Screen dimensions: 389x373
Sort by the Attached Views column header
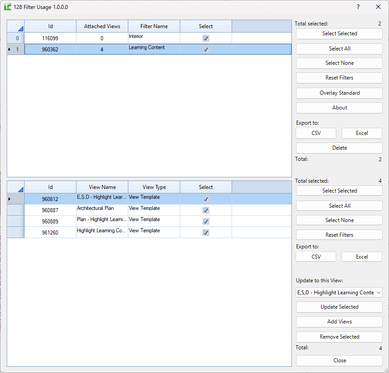(x=102, y=26)
